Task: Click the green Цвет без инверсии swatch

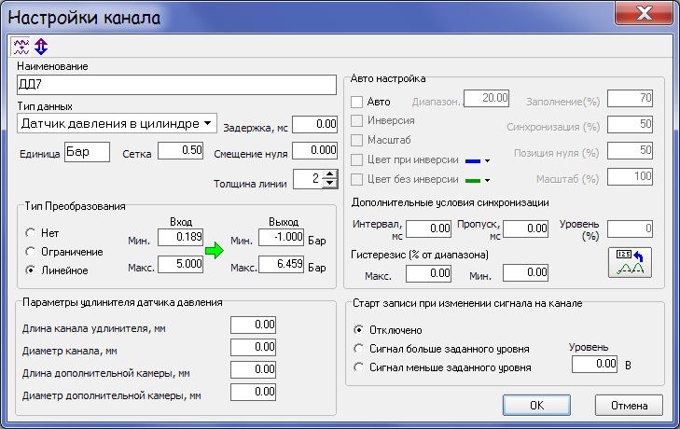Action: click(473, 180)
